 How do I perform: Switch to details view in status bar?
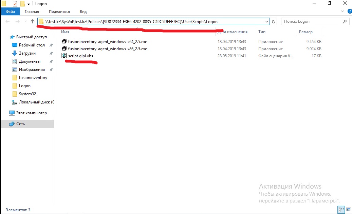(x=341, y=210)
